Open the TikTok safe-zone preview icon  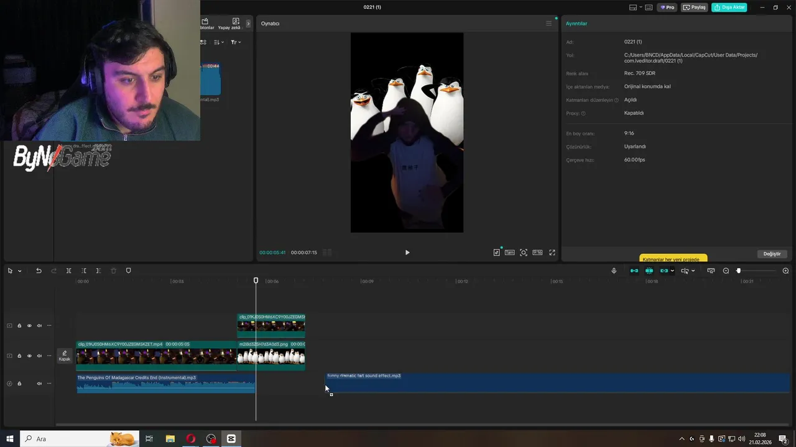[496, 253]
